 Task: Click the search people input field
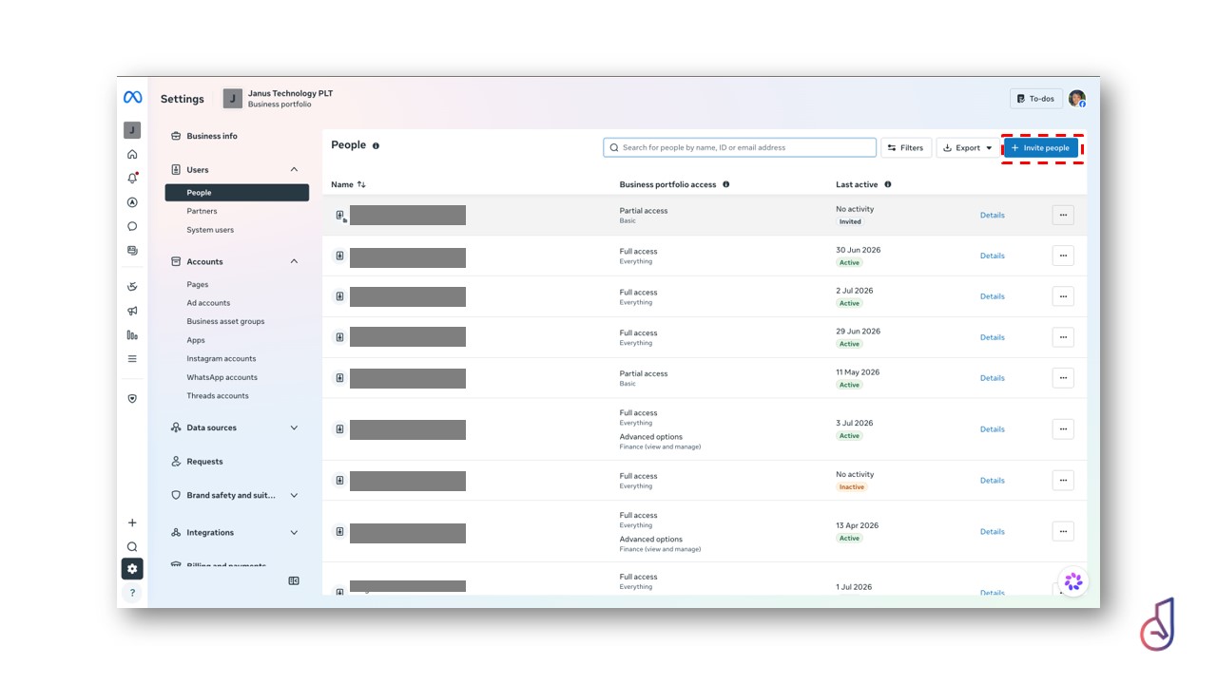740,147
